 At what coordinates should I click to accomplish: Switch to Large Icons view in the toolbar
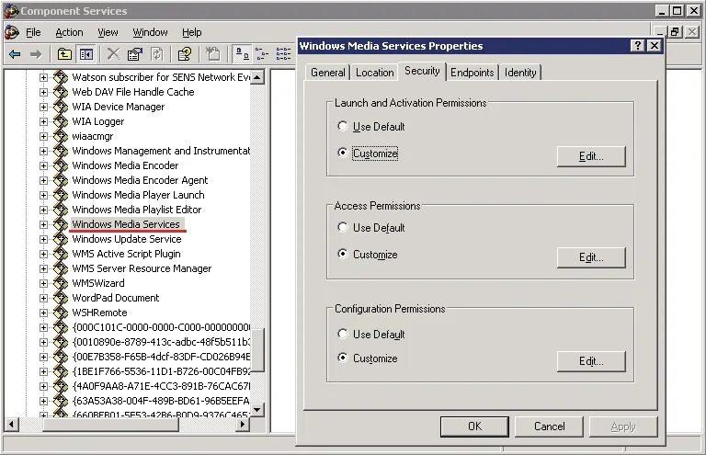(243, 54)
